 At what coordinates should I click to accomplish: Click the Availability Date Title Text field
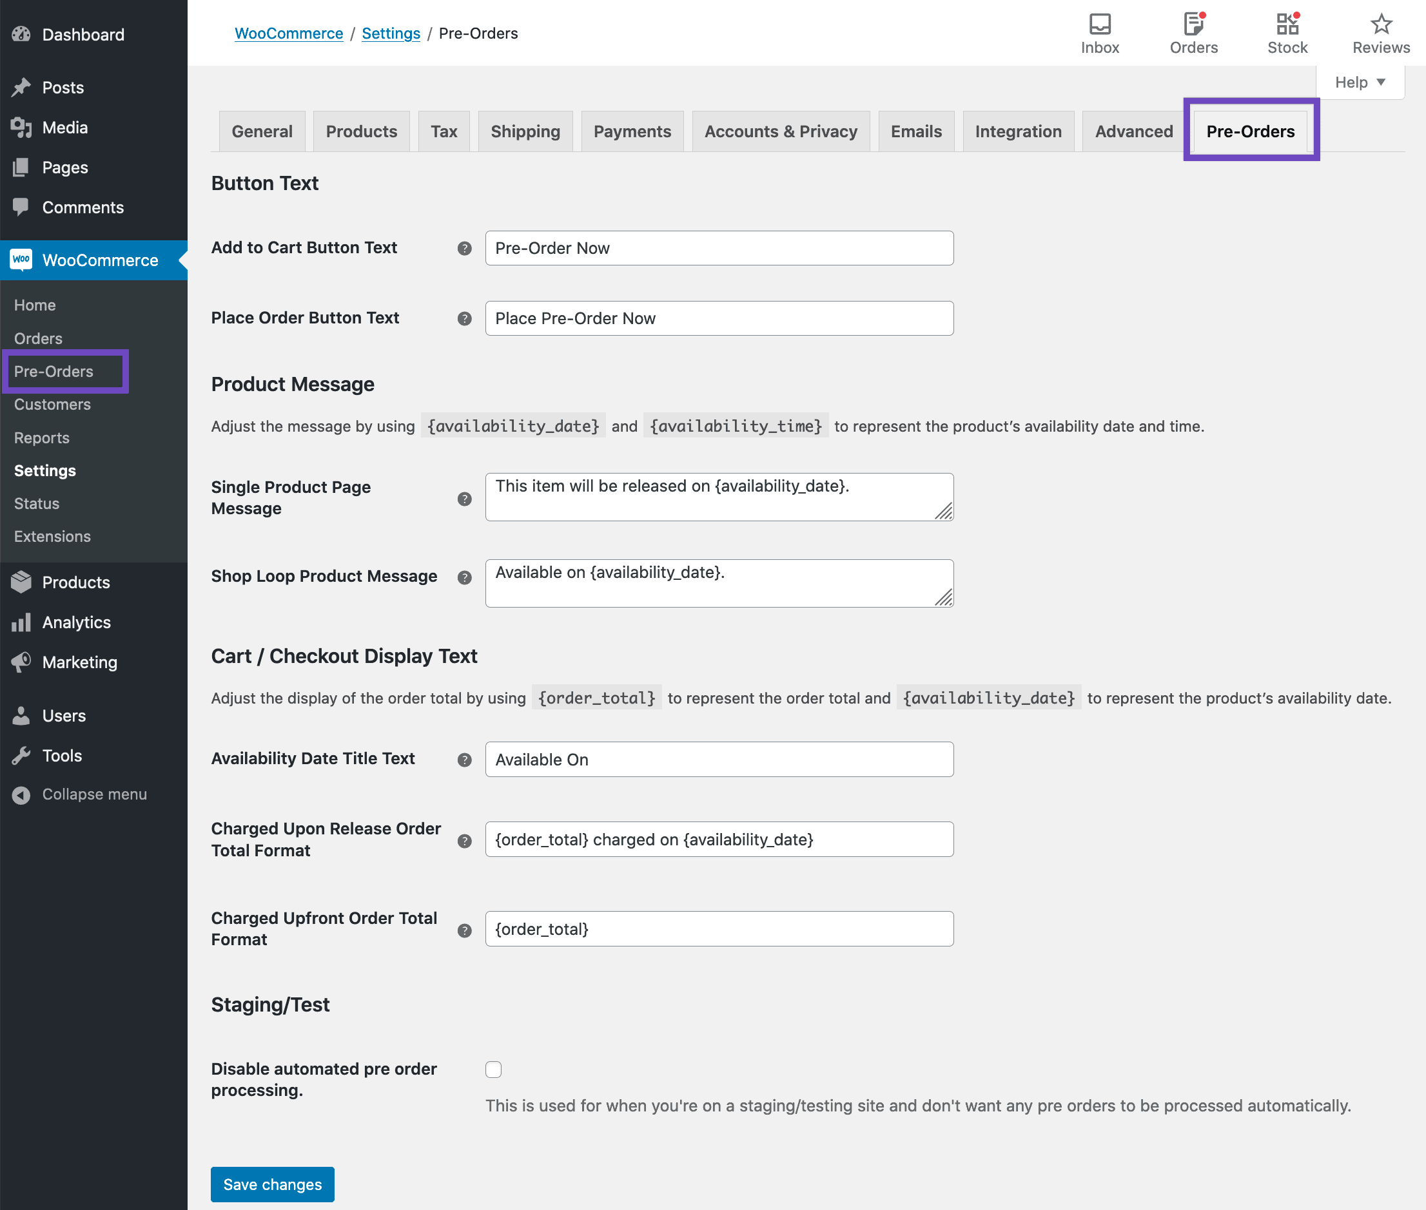point(721,758)
